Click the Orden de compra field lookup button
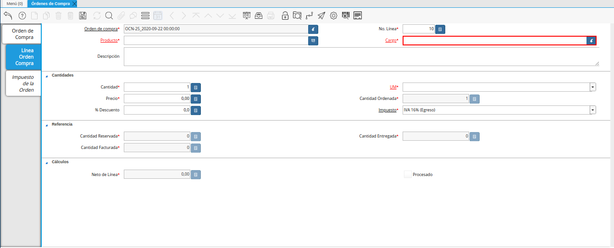This screenshot has height=248, width=614. [313, 29]
